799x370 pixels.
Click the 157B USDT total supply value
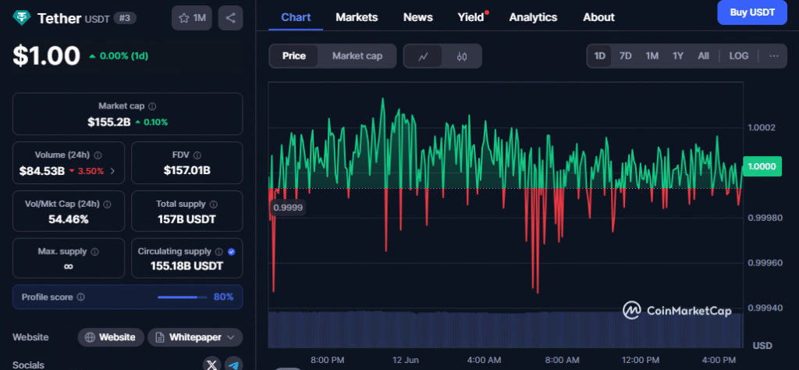click(x=186, y=219)
